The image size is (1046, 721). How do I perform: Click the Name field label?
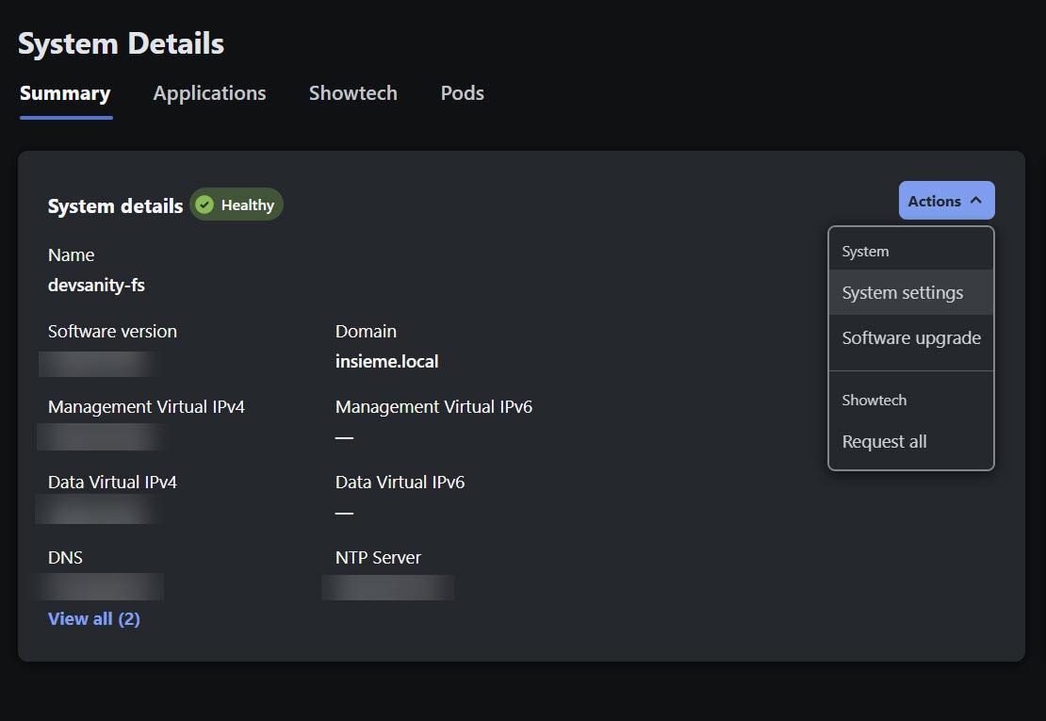(72, 255)
